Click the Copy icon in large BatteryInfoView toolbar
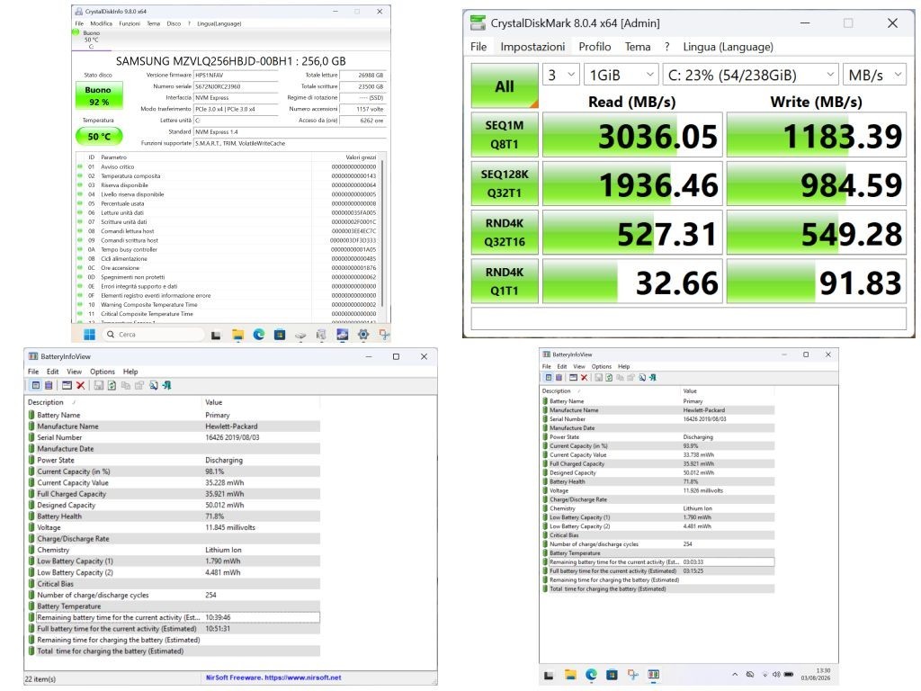 [x=126, y=385]
